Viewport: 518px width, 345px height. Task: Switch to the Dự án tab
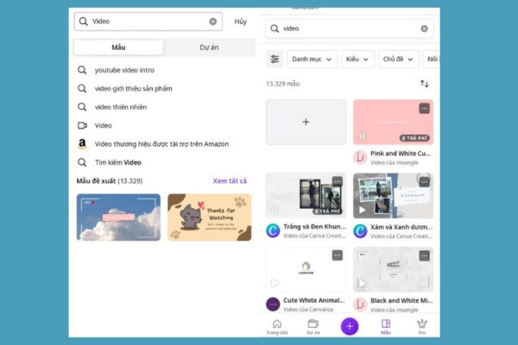click(209, 47)
